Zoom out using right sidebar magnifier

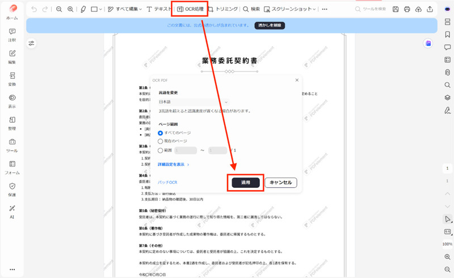click(447, 269)
